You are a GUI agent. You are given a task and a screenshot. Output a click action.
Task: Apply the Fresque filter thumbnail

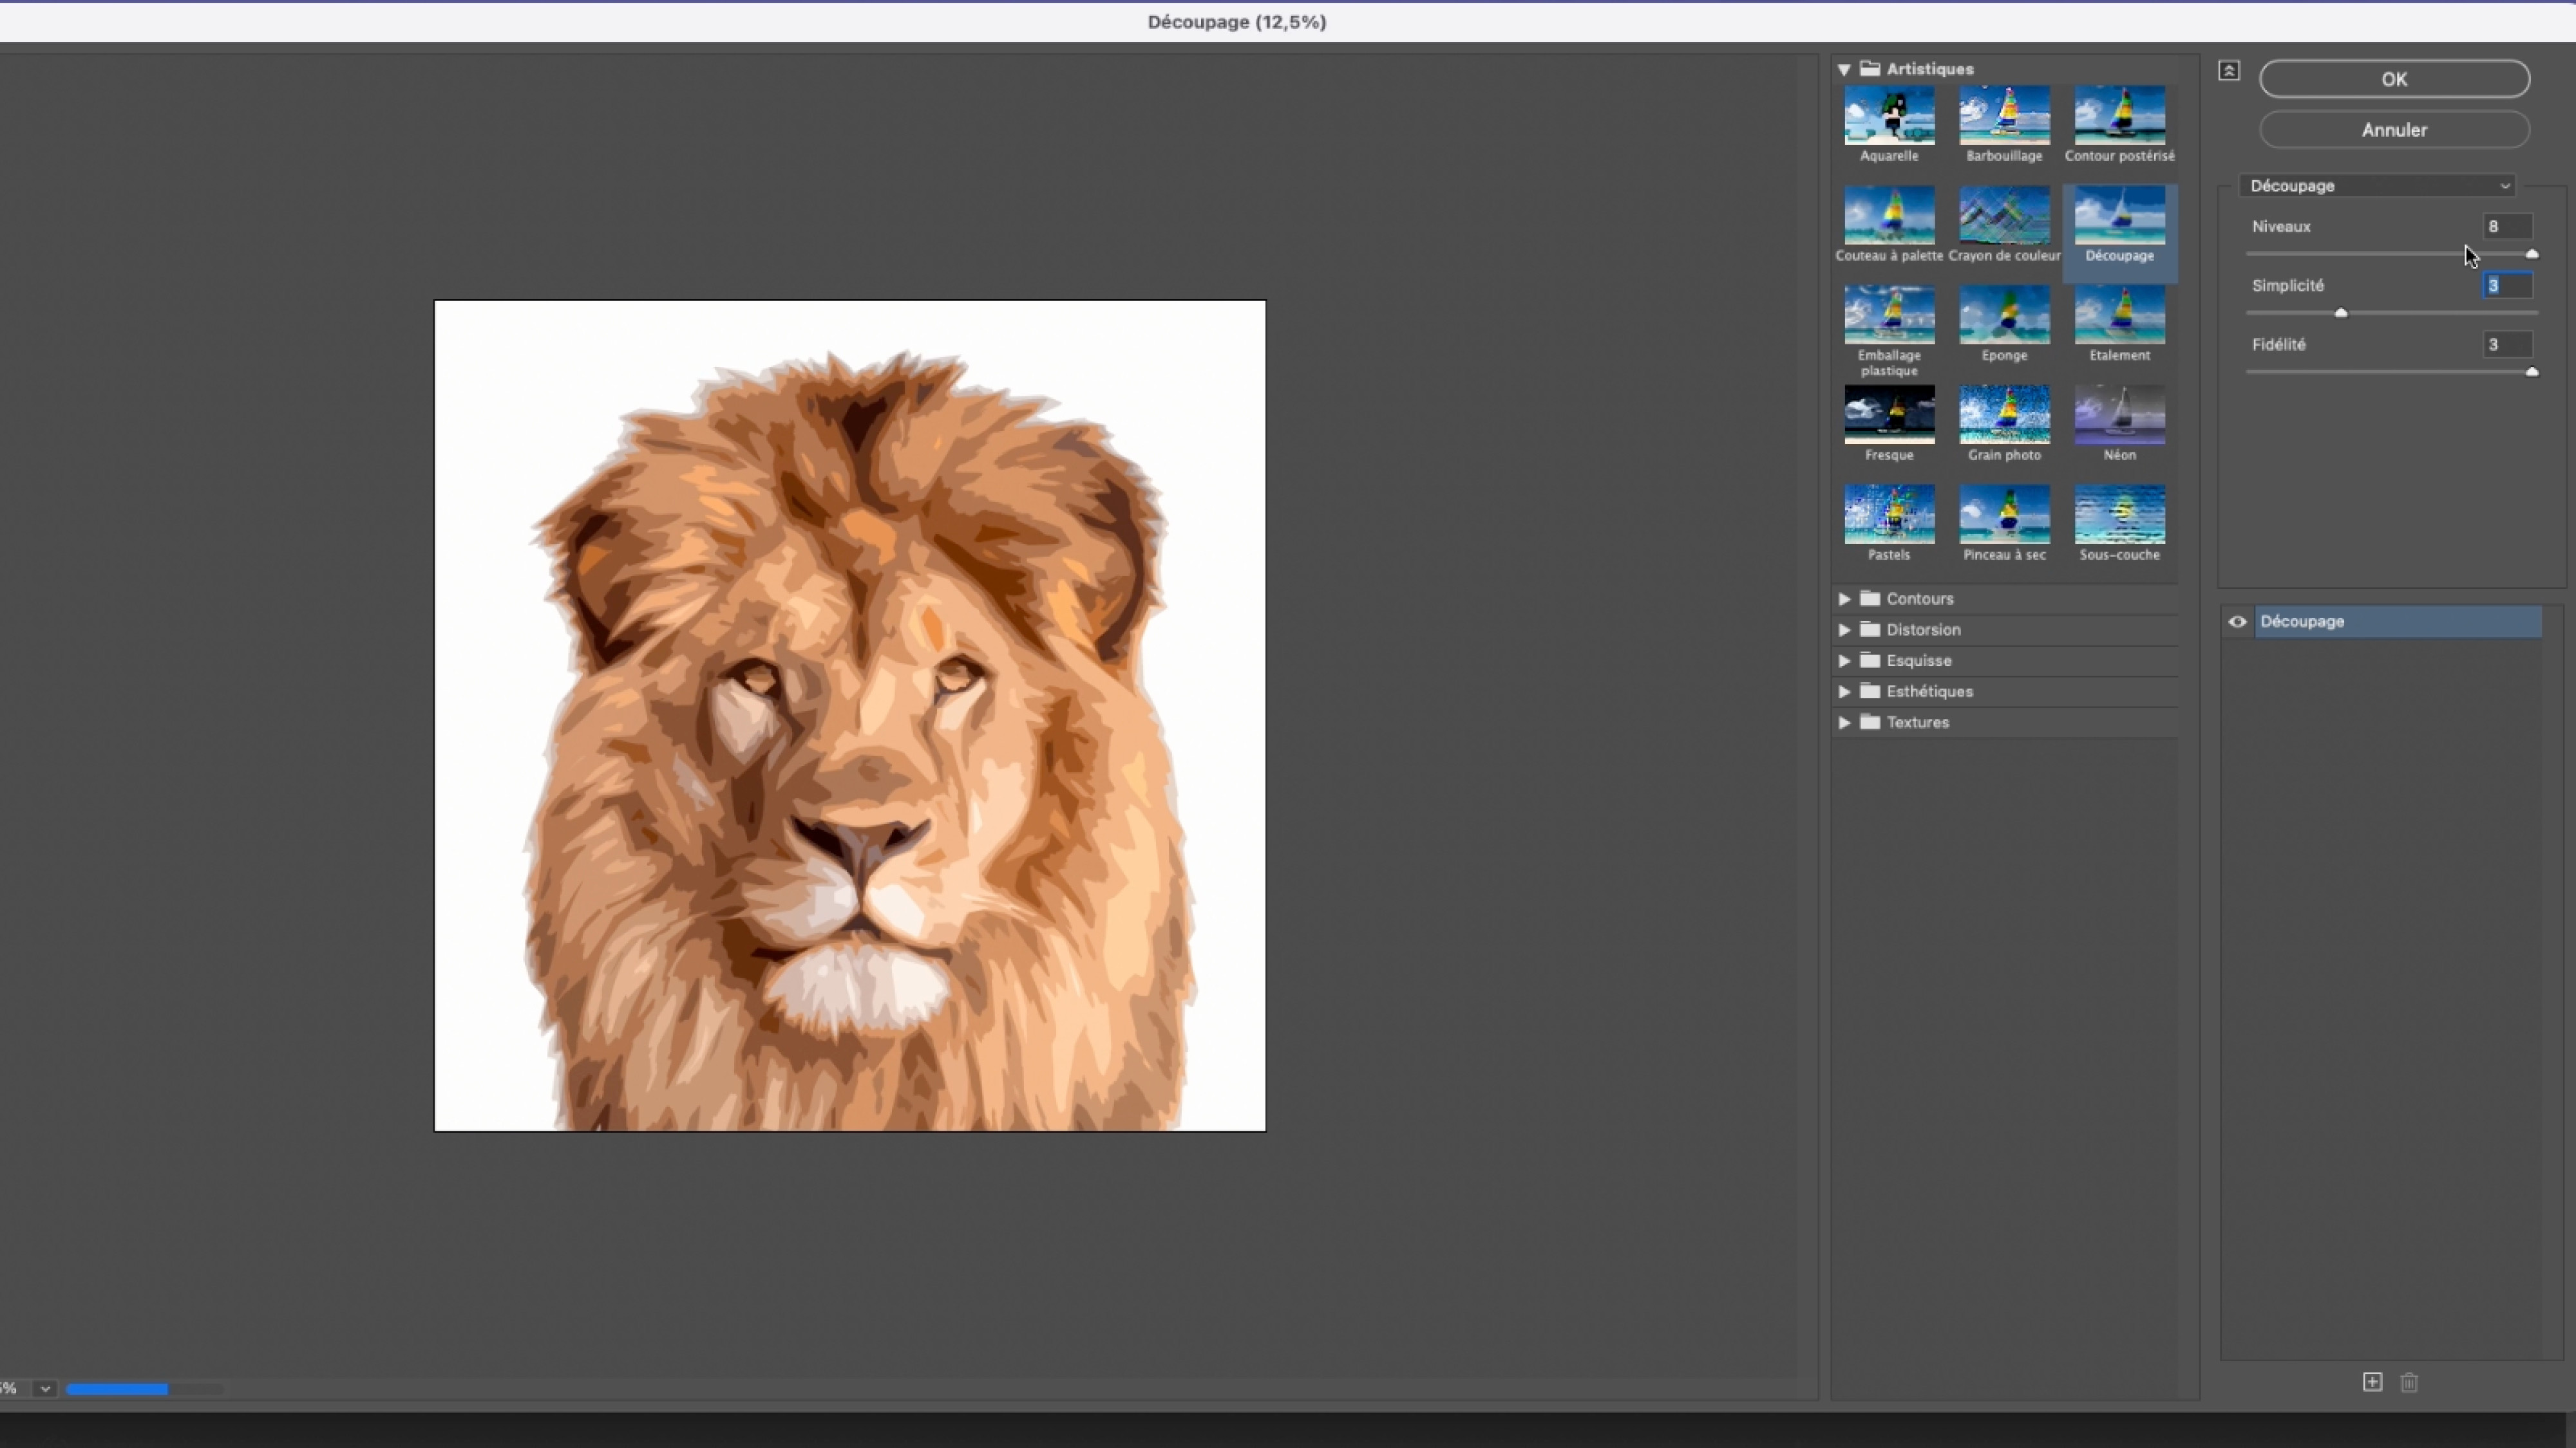click(1889, 414)
